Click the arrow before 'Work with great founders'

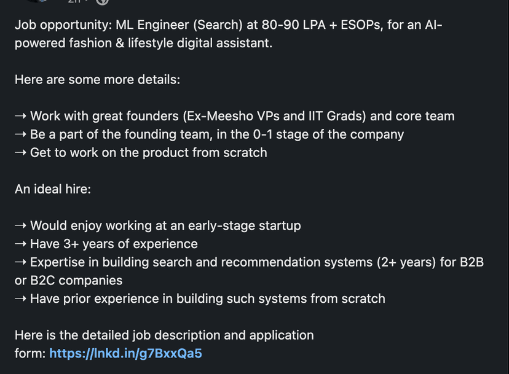pos(21,116)
